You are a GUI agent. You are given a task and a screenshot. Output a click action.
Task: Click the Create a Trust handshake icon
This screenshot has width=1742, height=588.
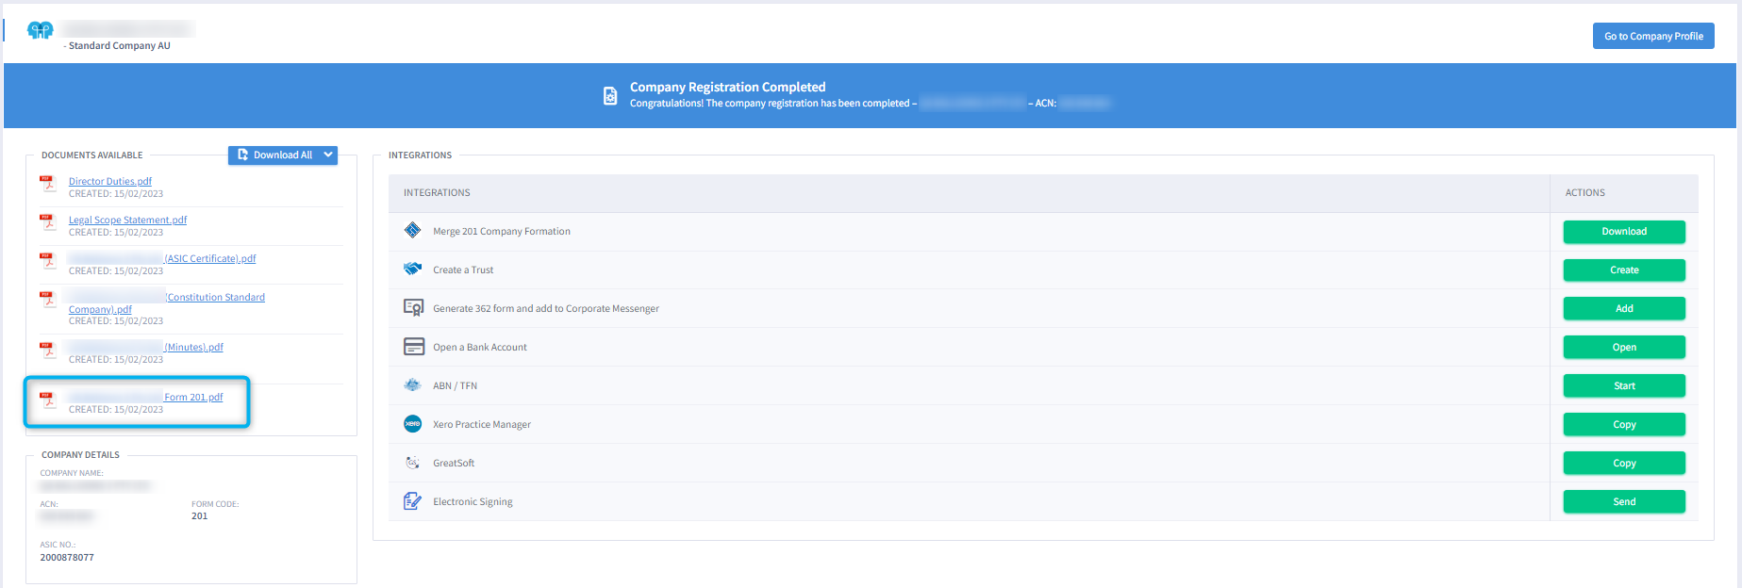pyautogui.click(x=412, y=269)
